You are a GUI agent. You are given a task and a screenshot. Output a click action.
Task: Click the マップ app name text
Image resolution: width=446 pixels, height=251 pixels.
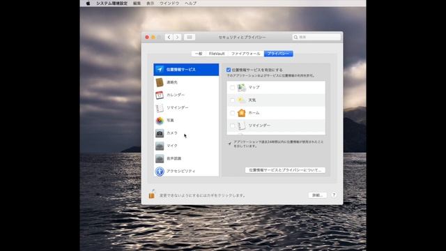pyautogui.click(x=254, y=87)
